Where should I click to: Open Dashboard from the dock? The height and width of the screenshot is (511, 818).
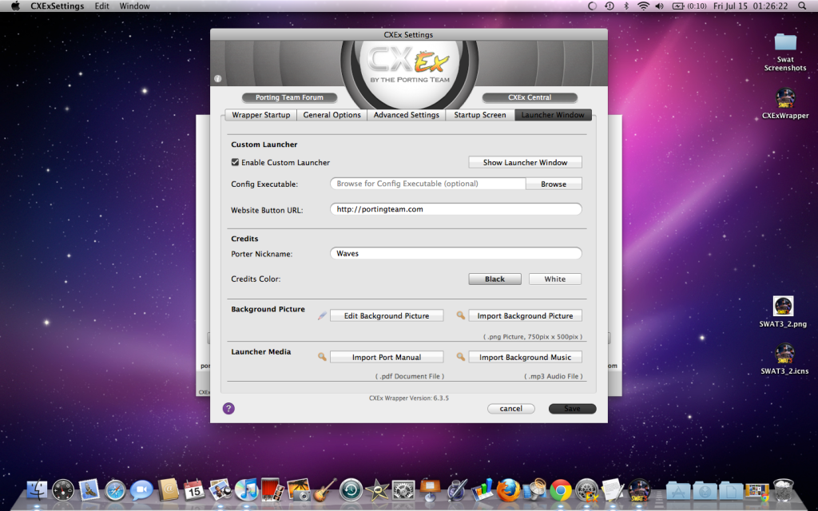click(x=63, y=490)
